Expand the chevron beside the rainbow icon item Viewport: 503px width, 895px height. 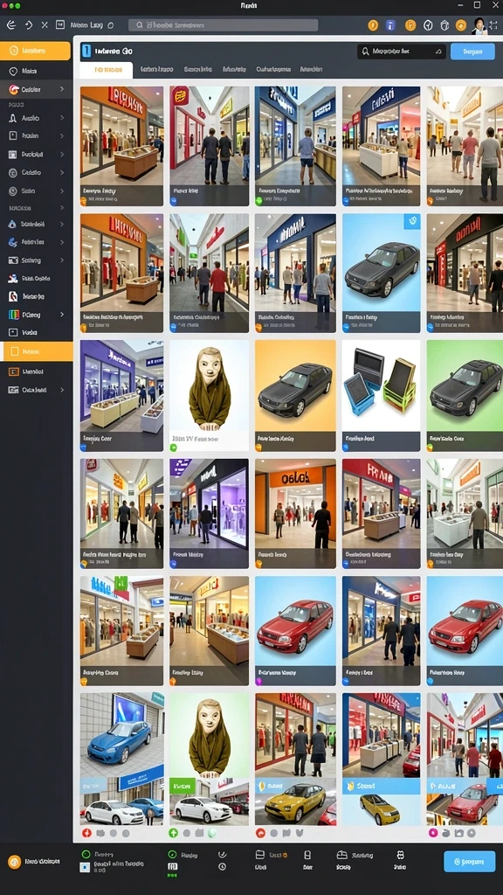[x=62, y=315]
